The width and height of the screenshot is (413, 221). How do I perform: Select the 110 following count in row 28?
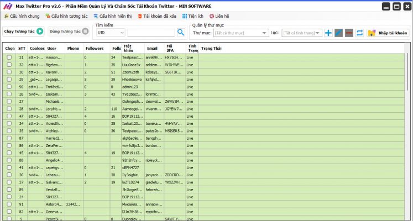tap(116, 109)
